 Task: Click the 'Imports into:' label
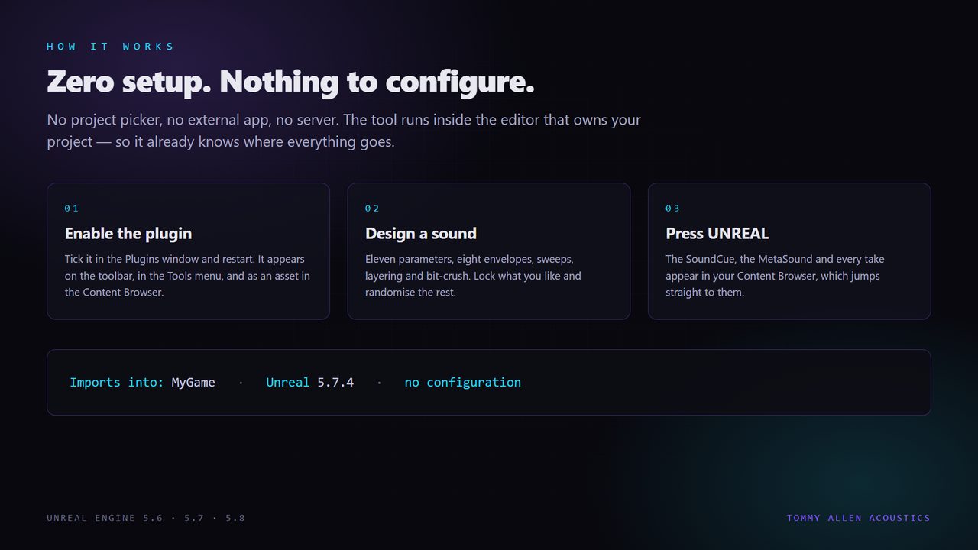tap(117, 382)
